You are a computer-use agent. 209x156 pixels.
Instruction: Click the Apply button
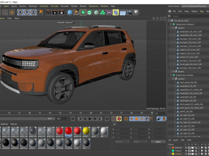[x=158, y=142]
